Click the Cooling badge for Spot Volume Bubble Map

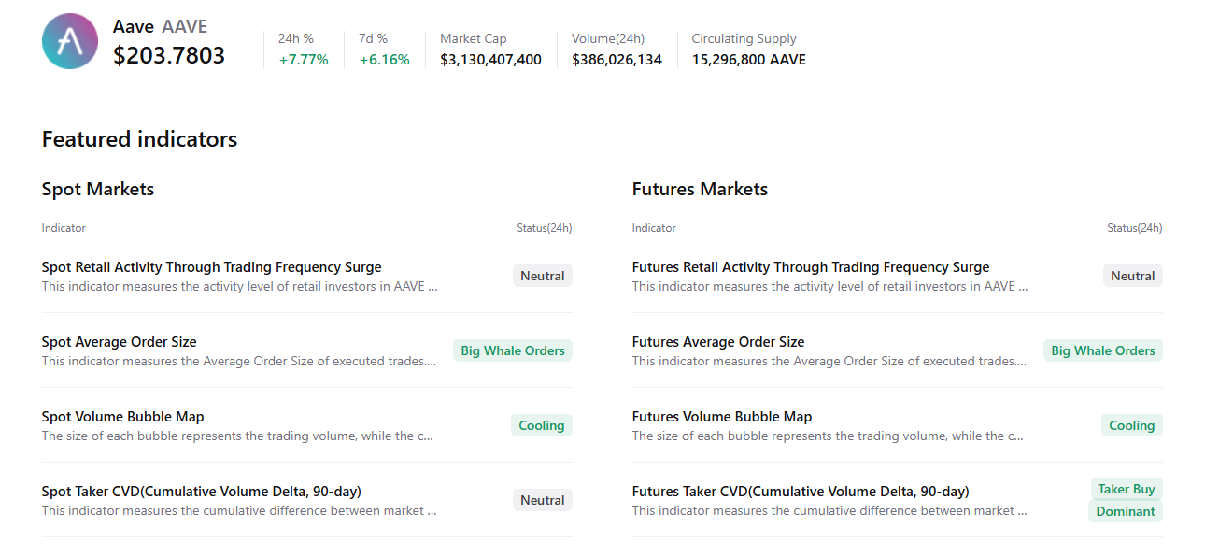[x=542, y=424]
